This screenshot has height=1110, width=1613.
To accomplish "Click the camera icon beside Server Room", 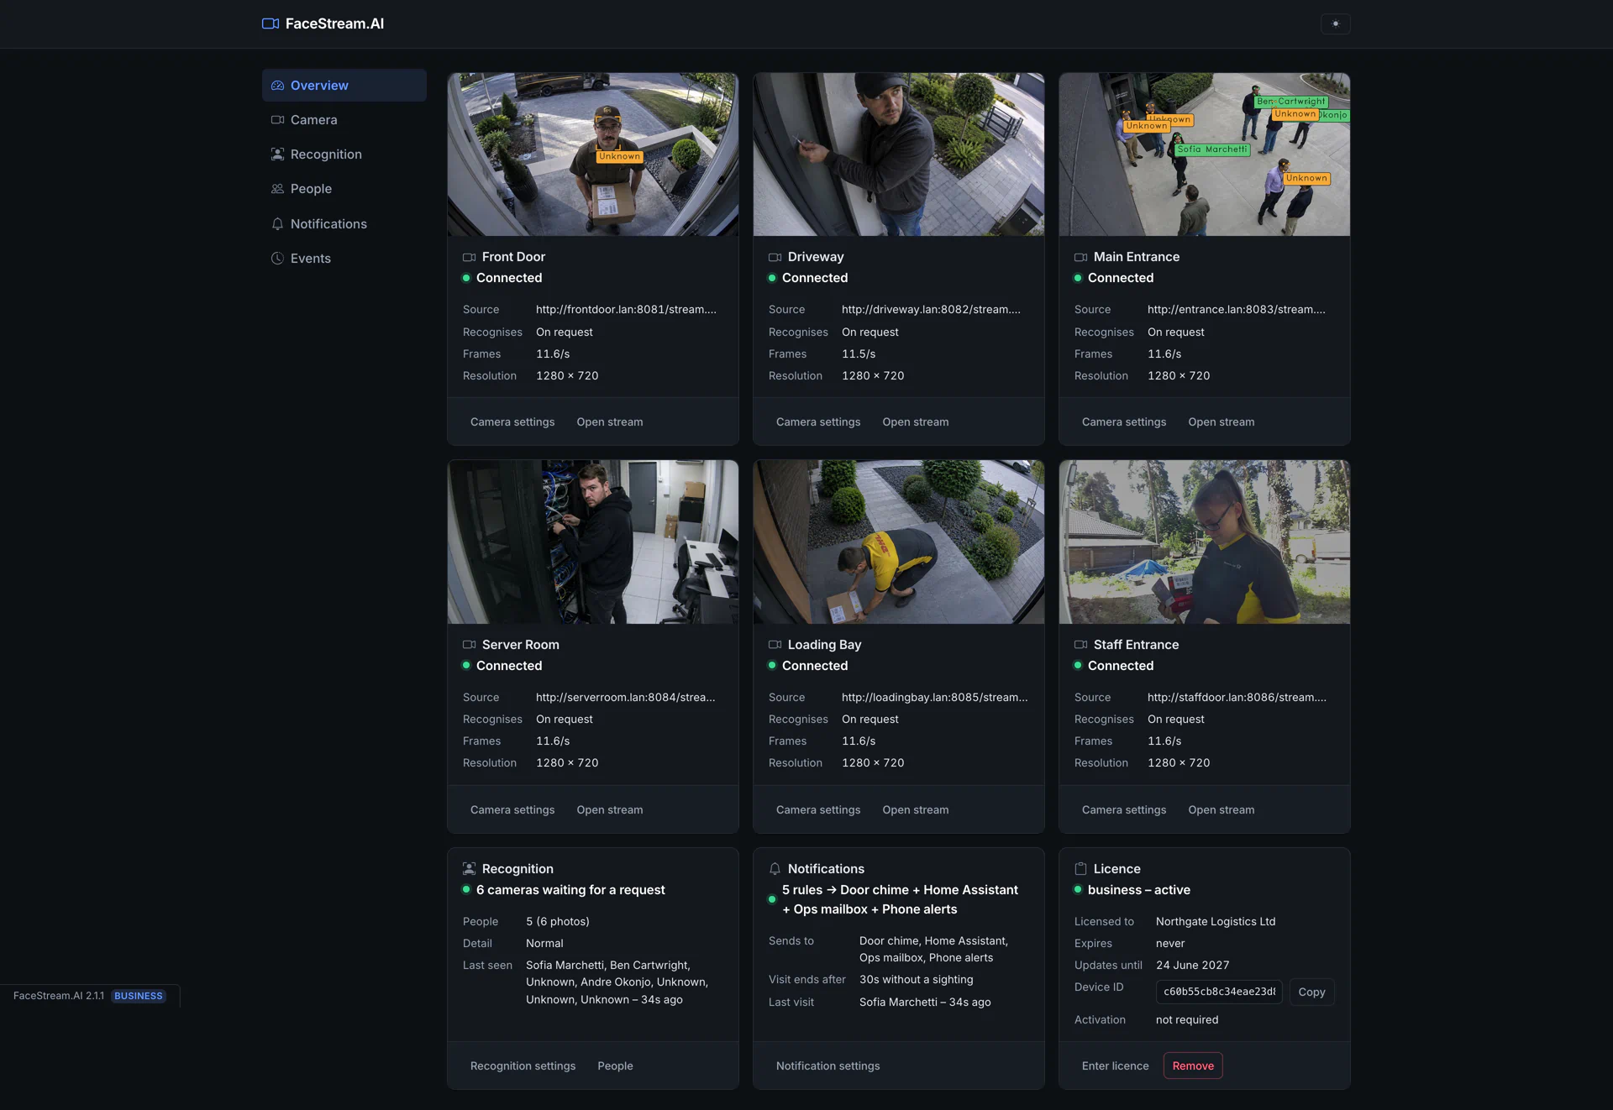I will click(x=470, y=645).
